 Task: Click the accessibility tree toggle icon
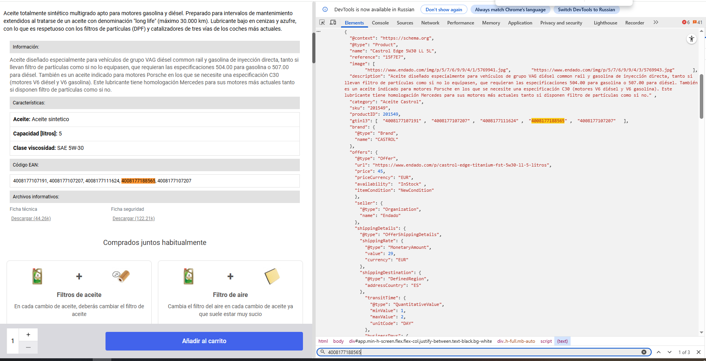[692, 39]
